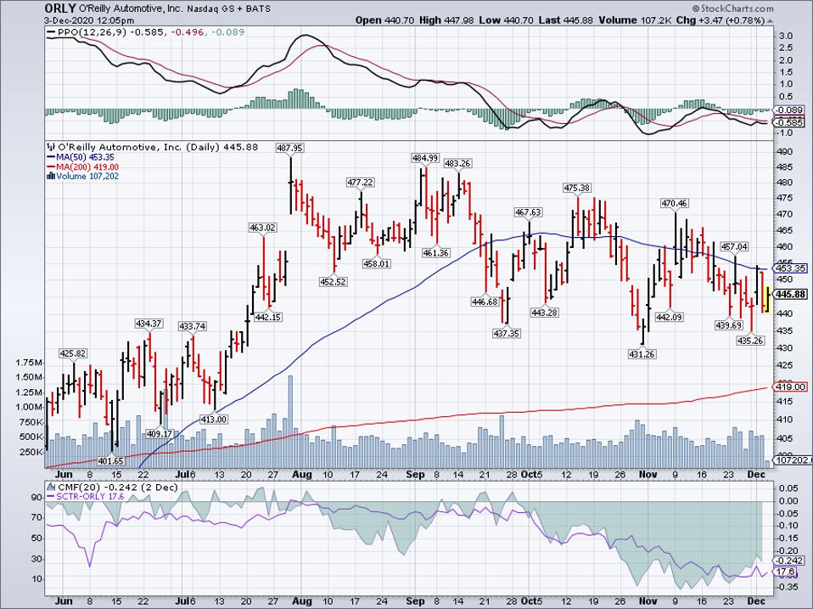Click the 457.04 price label

(x=735, y=247)
